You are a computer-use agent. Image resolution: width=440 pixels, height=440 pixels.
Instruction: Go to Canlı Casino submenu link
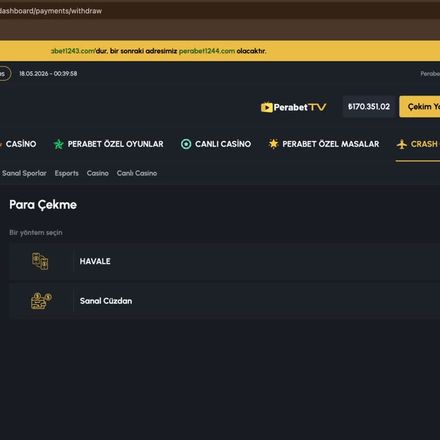pyautogui.click(x=137, y=173)
